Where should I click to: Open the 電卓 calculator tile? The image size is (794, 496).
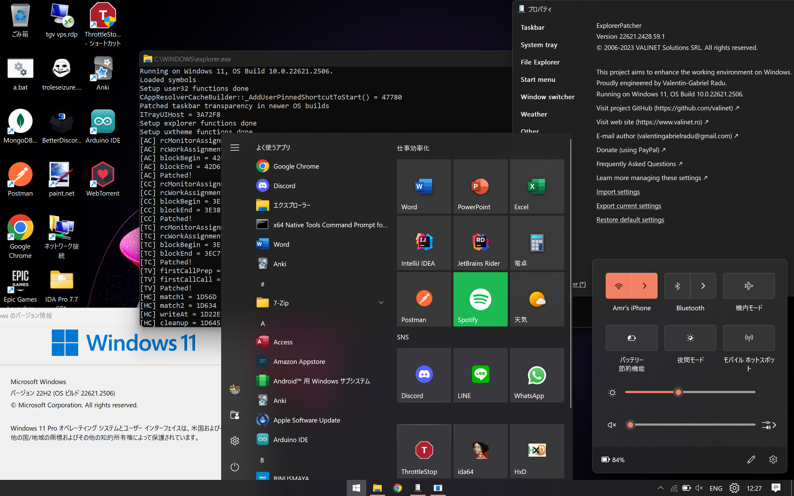[x=537, y=243]
